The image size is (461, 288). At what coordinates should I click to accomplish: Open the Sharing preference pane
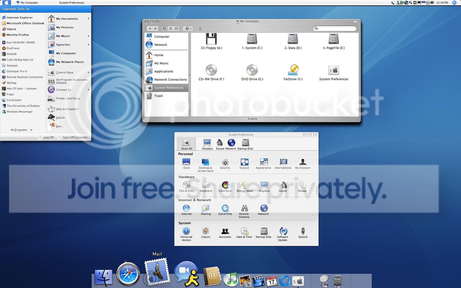(206, 210)
